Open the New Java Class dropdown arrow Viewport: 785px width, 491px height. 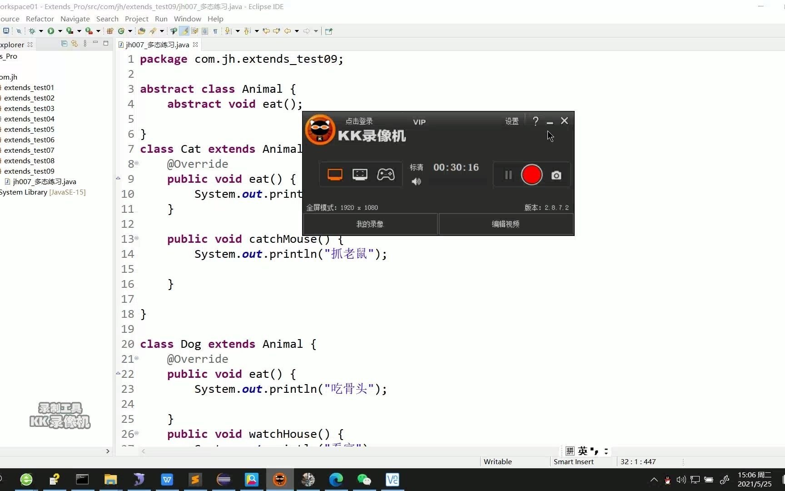coord(130,31)
